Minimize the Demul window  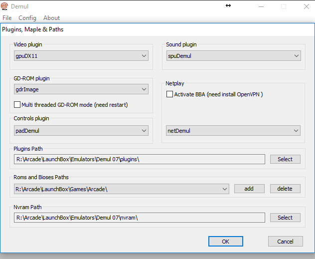(x=261, y=6)
